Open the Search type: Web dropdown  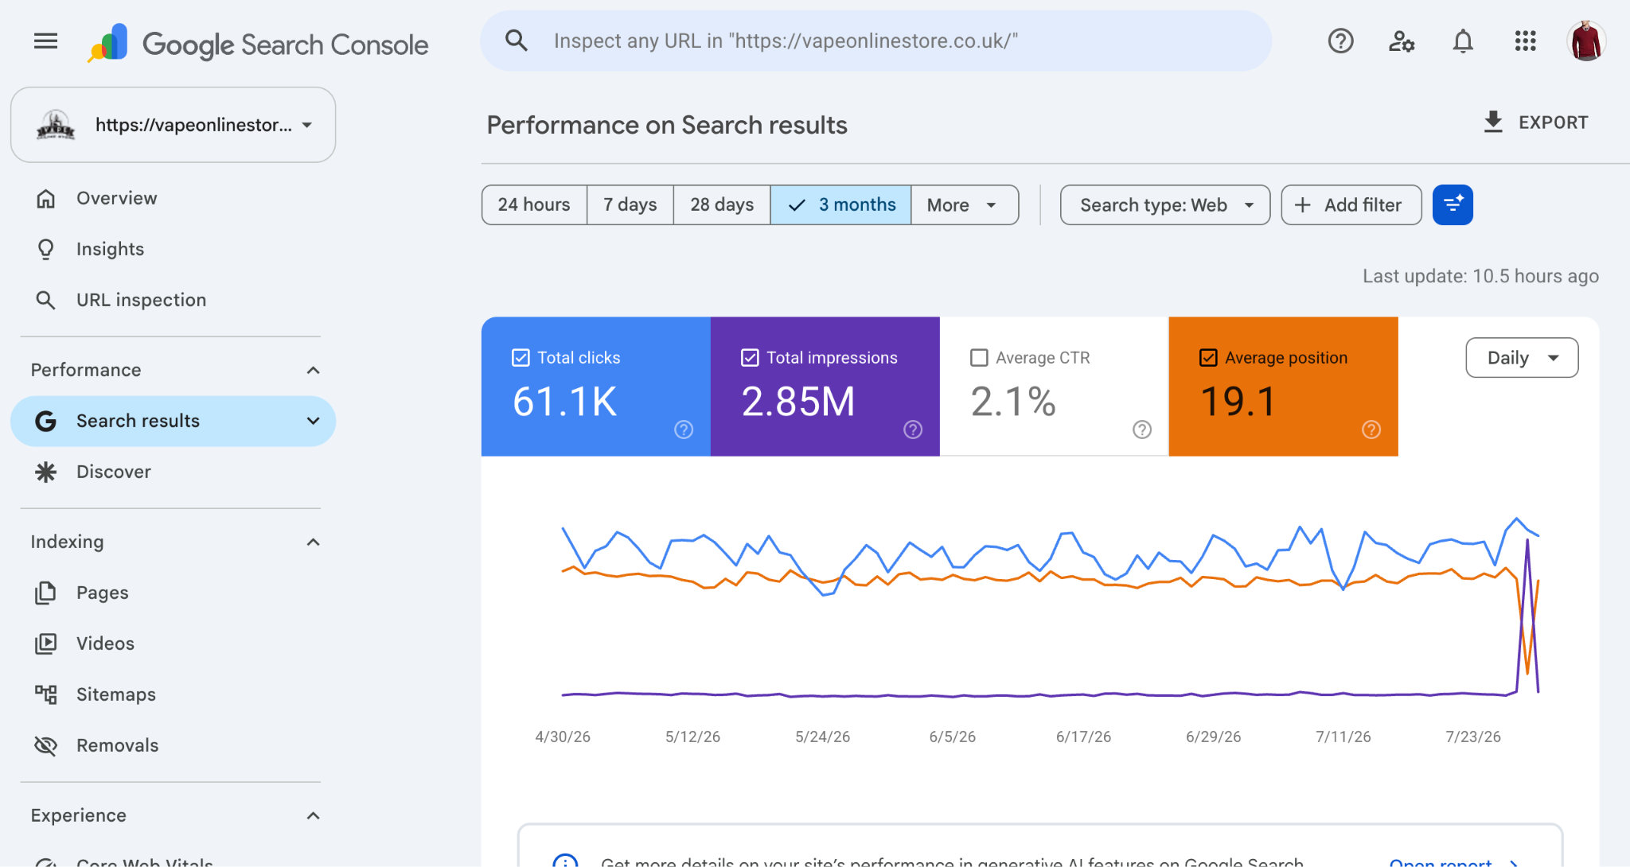[x=1165, y=205]
